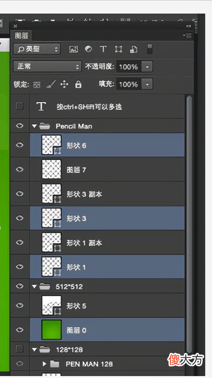Select the 形状 3 layer name
212x378 pixels.
pyautogui.click(x=76, y=219)
